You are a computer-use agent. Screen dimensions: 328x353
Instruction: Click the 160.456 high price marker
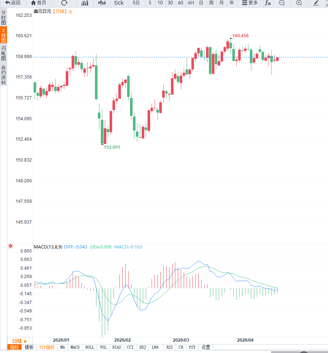click(240, 36)
